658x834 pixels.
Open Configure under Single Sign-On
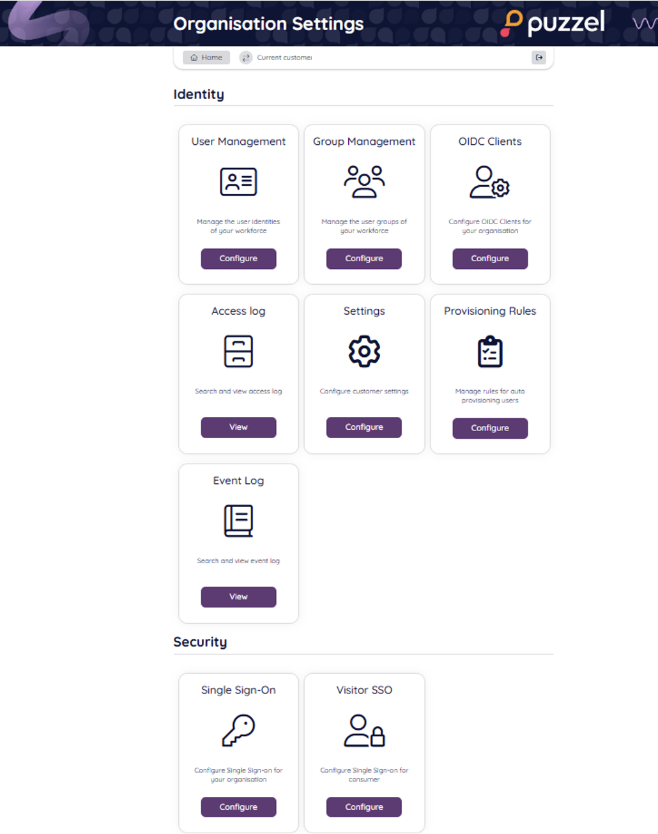(238, 807)
